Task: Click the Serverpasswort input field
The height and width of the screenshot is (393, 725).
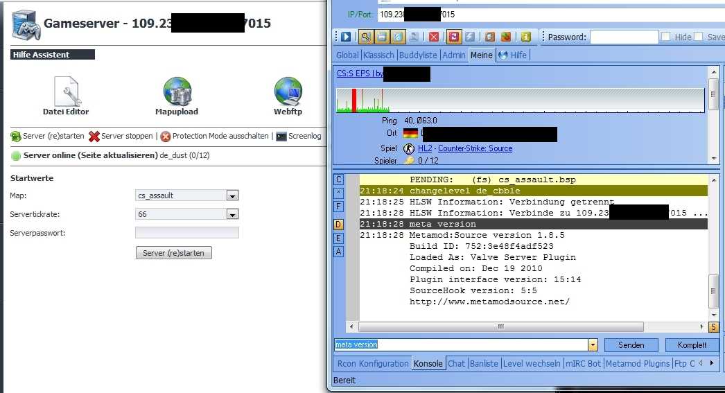Action: coord(187,233)
